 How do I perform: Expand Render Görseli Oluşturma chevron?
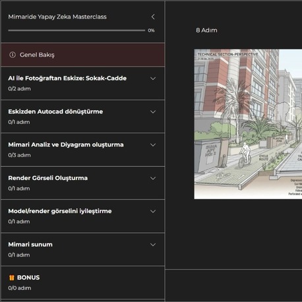[153, 178]
